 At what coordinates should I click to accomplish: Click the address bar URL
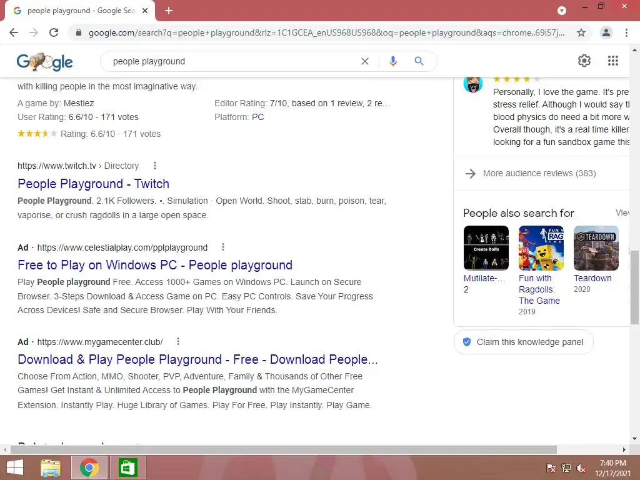pos(326,32)
